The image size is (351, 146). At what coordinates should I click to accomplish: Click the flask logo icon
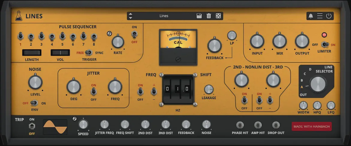(19, 16)
